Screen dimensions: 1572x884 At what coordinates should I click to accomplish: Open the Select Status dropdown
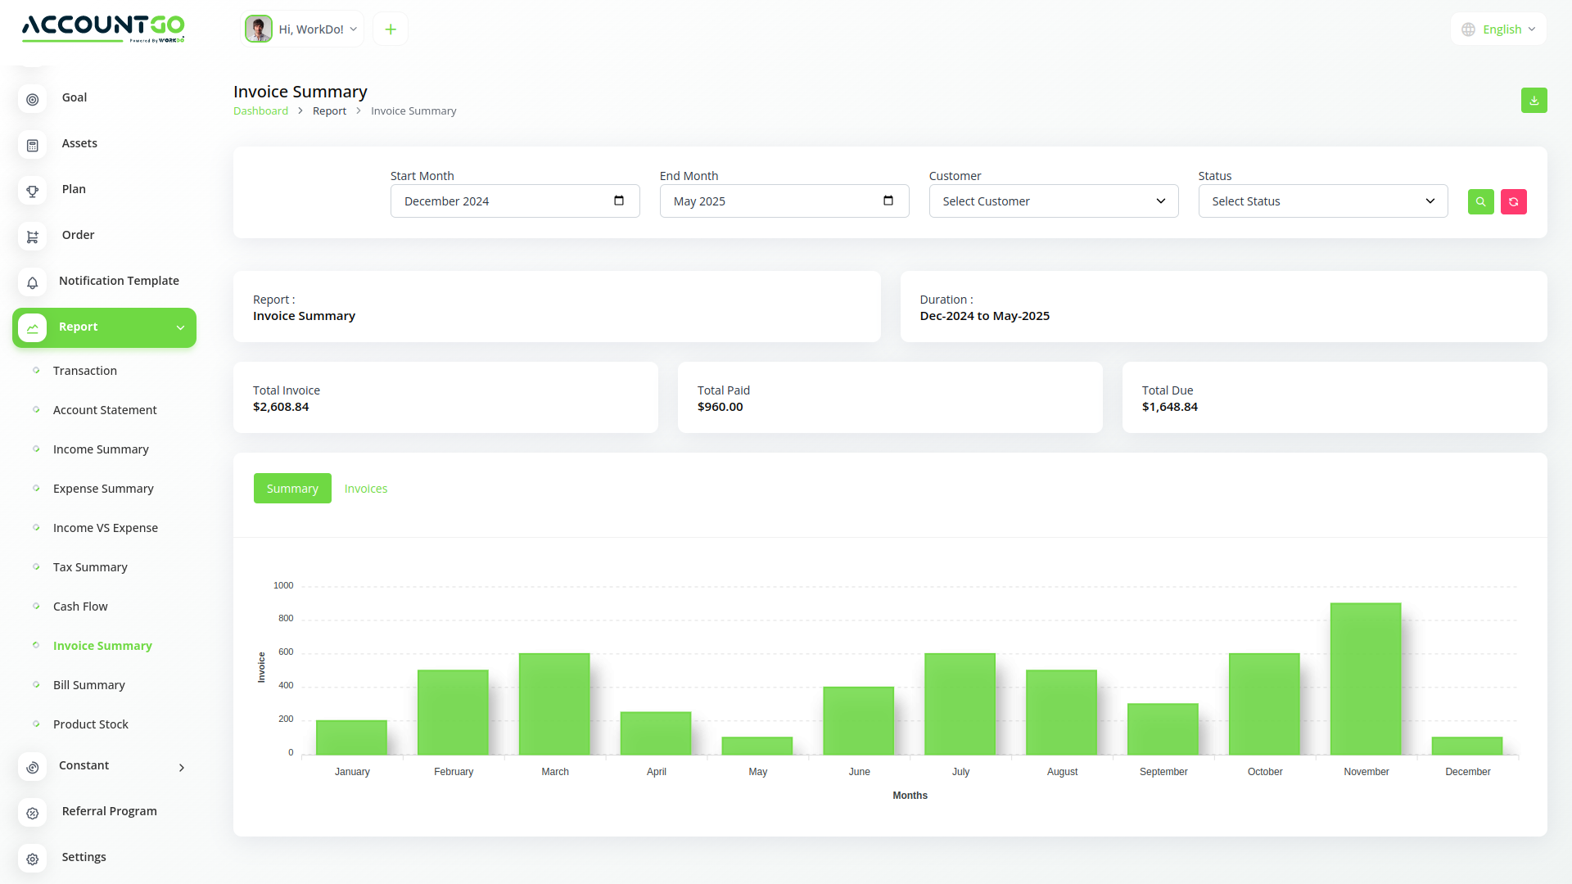[x=1322, y=201]
